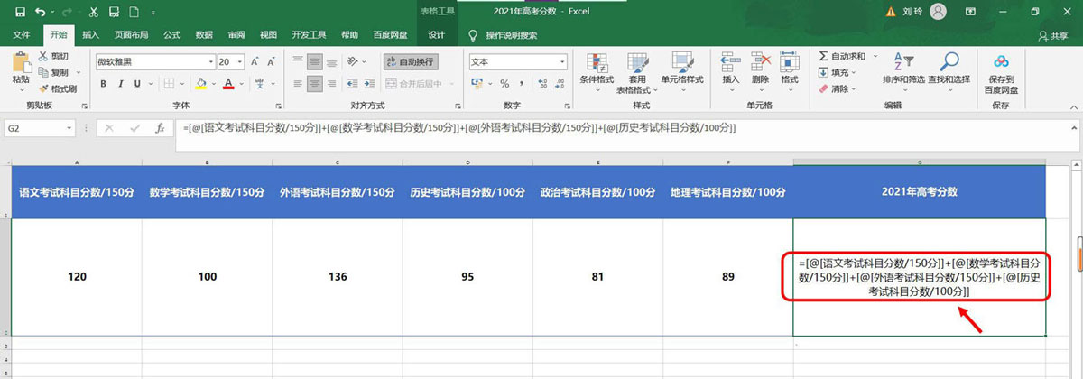The height and width of the screenshot is (379, 1083).
Task: Open Format as Table (套用表格格式)
Action: click(x=637, y=74)
